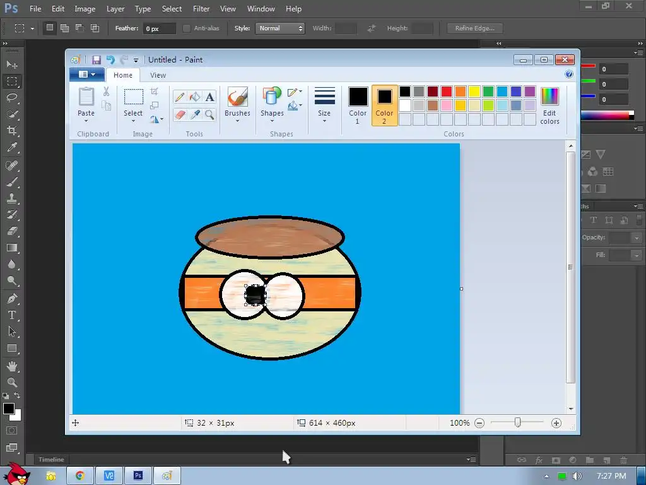Choose the Fill with color bucket
The height and width of the screenshot is (485, 646).
(195, 97)
